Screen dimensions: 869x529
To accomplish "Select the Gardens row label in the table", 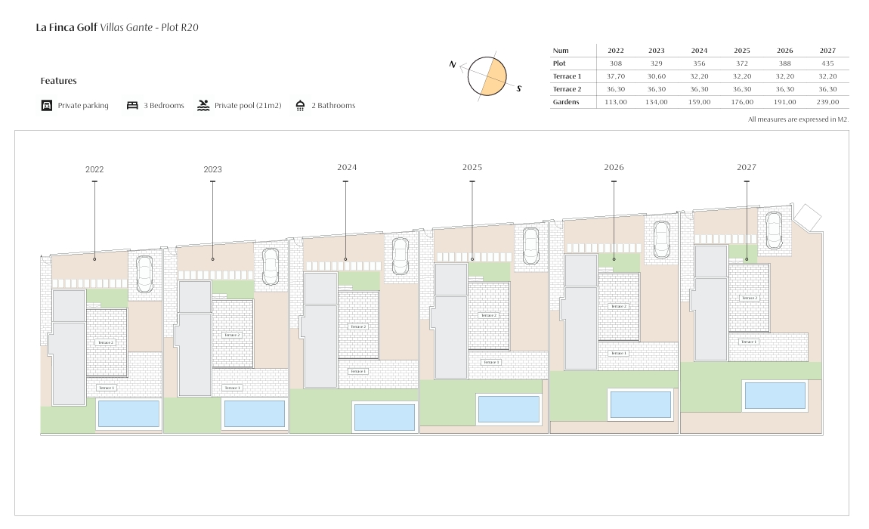I will coord(566,102).
